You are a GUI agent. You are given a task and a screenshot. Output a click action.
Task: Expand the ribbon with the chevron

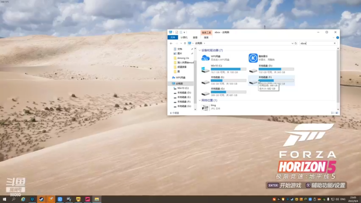[333, 37]
